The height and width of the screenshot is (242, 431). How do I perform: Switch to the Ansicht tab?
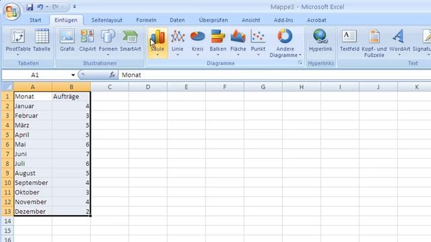pos(251,20)
